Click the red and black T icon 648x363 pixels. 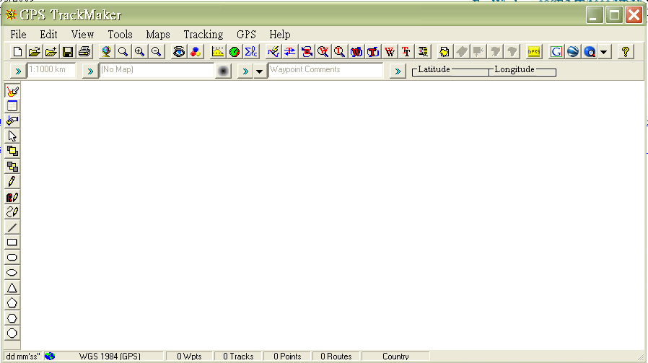click(x=406, y=52)
